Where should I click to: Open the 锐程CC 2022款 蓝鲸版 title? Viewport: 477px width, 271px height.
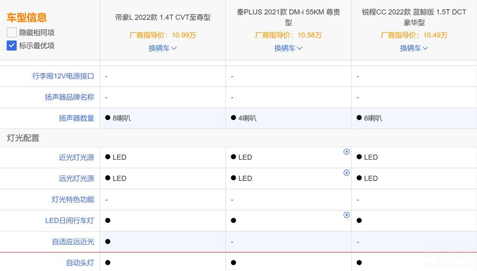[414, 17]
